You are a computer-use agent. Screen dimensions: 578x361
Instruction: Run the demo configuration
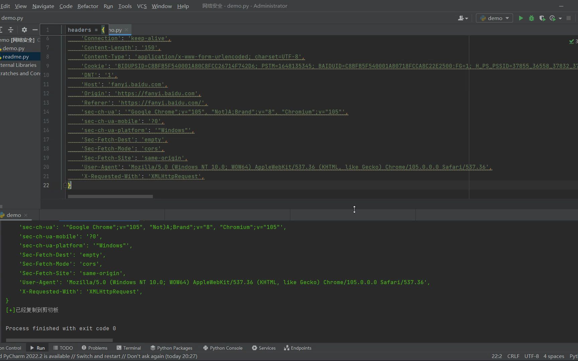point(521,18)
